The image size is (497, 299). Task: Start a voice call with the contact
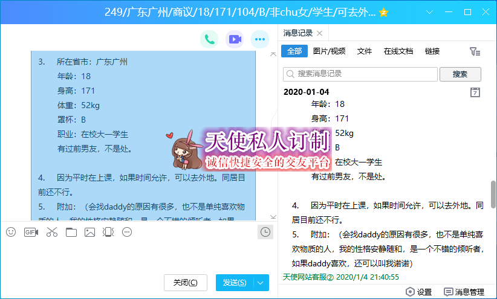[210, 40]
